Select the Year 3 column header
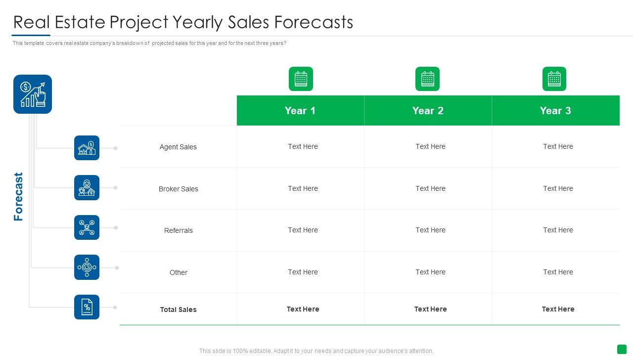633x356 pixels. [x=555, y=111]
